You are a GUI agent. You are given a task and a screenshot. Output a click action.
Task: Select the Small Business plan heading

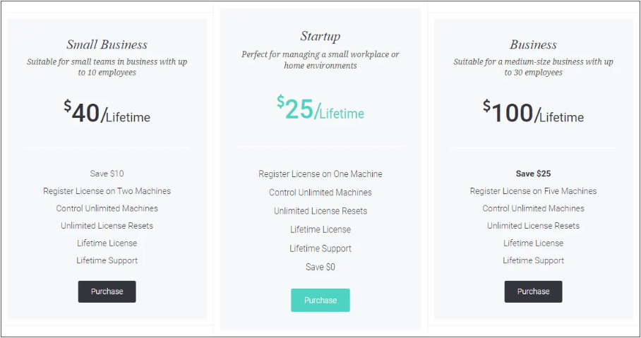(107, 44)
